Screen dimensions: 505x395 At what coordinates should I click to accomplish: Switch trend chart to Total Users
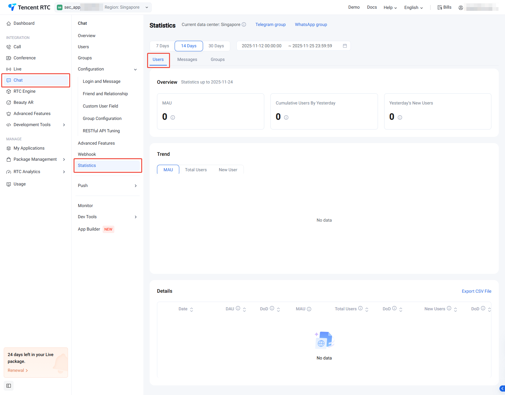[x=196, y=170]
